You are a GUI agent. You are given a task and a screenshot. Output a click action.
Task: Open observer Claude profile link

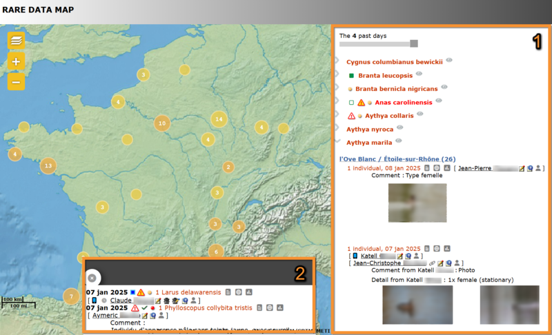[132, 301]
